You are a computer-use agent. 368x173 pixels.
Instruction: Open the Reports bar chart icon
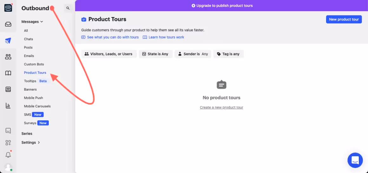[x=8, y=106]
